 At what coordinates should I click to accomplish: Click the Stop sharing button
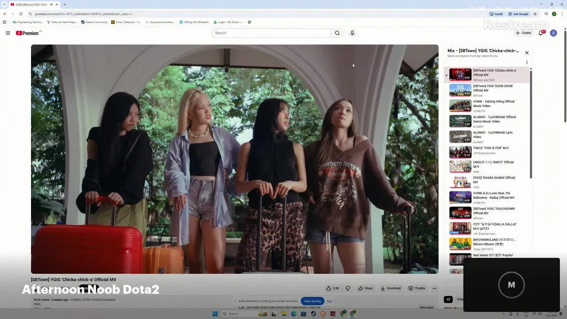pyautogui.click(x=312, y=301)
